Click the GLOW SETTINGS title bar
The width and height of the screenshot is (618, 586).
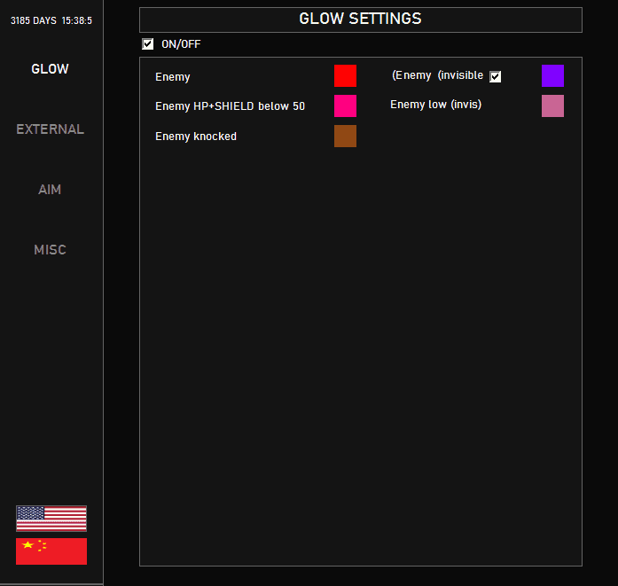click(x=361, y=20)
